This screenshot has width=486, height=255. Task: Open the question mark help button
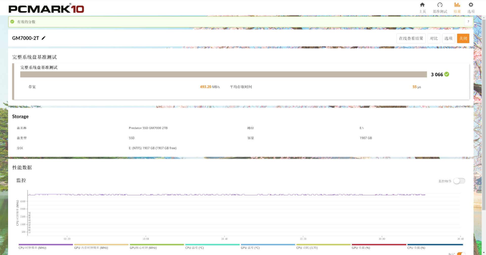(468, 22)
